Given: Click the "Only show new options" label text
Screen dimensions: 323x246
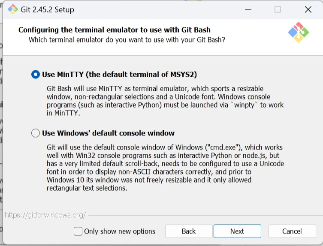Looking at the screenshot, I should [x=120, y=231].
